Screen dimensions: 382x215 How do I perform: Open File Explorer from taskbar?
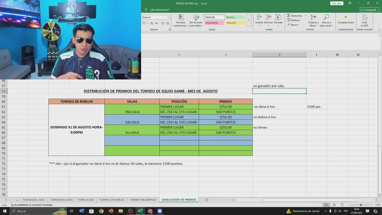click(121, 211)
